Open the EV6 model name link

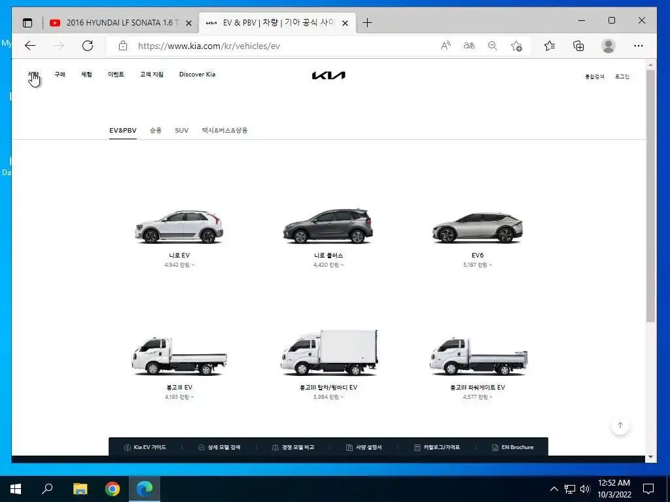(477, 256)
